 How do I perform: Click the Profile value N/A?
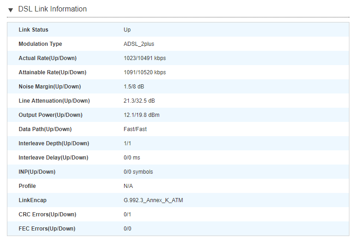pyautogui.click(x=129, y=186)
